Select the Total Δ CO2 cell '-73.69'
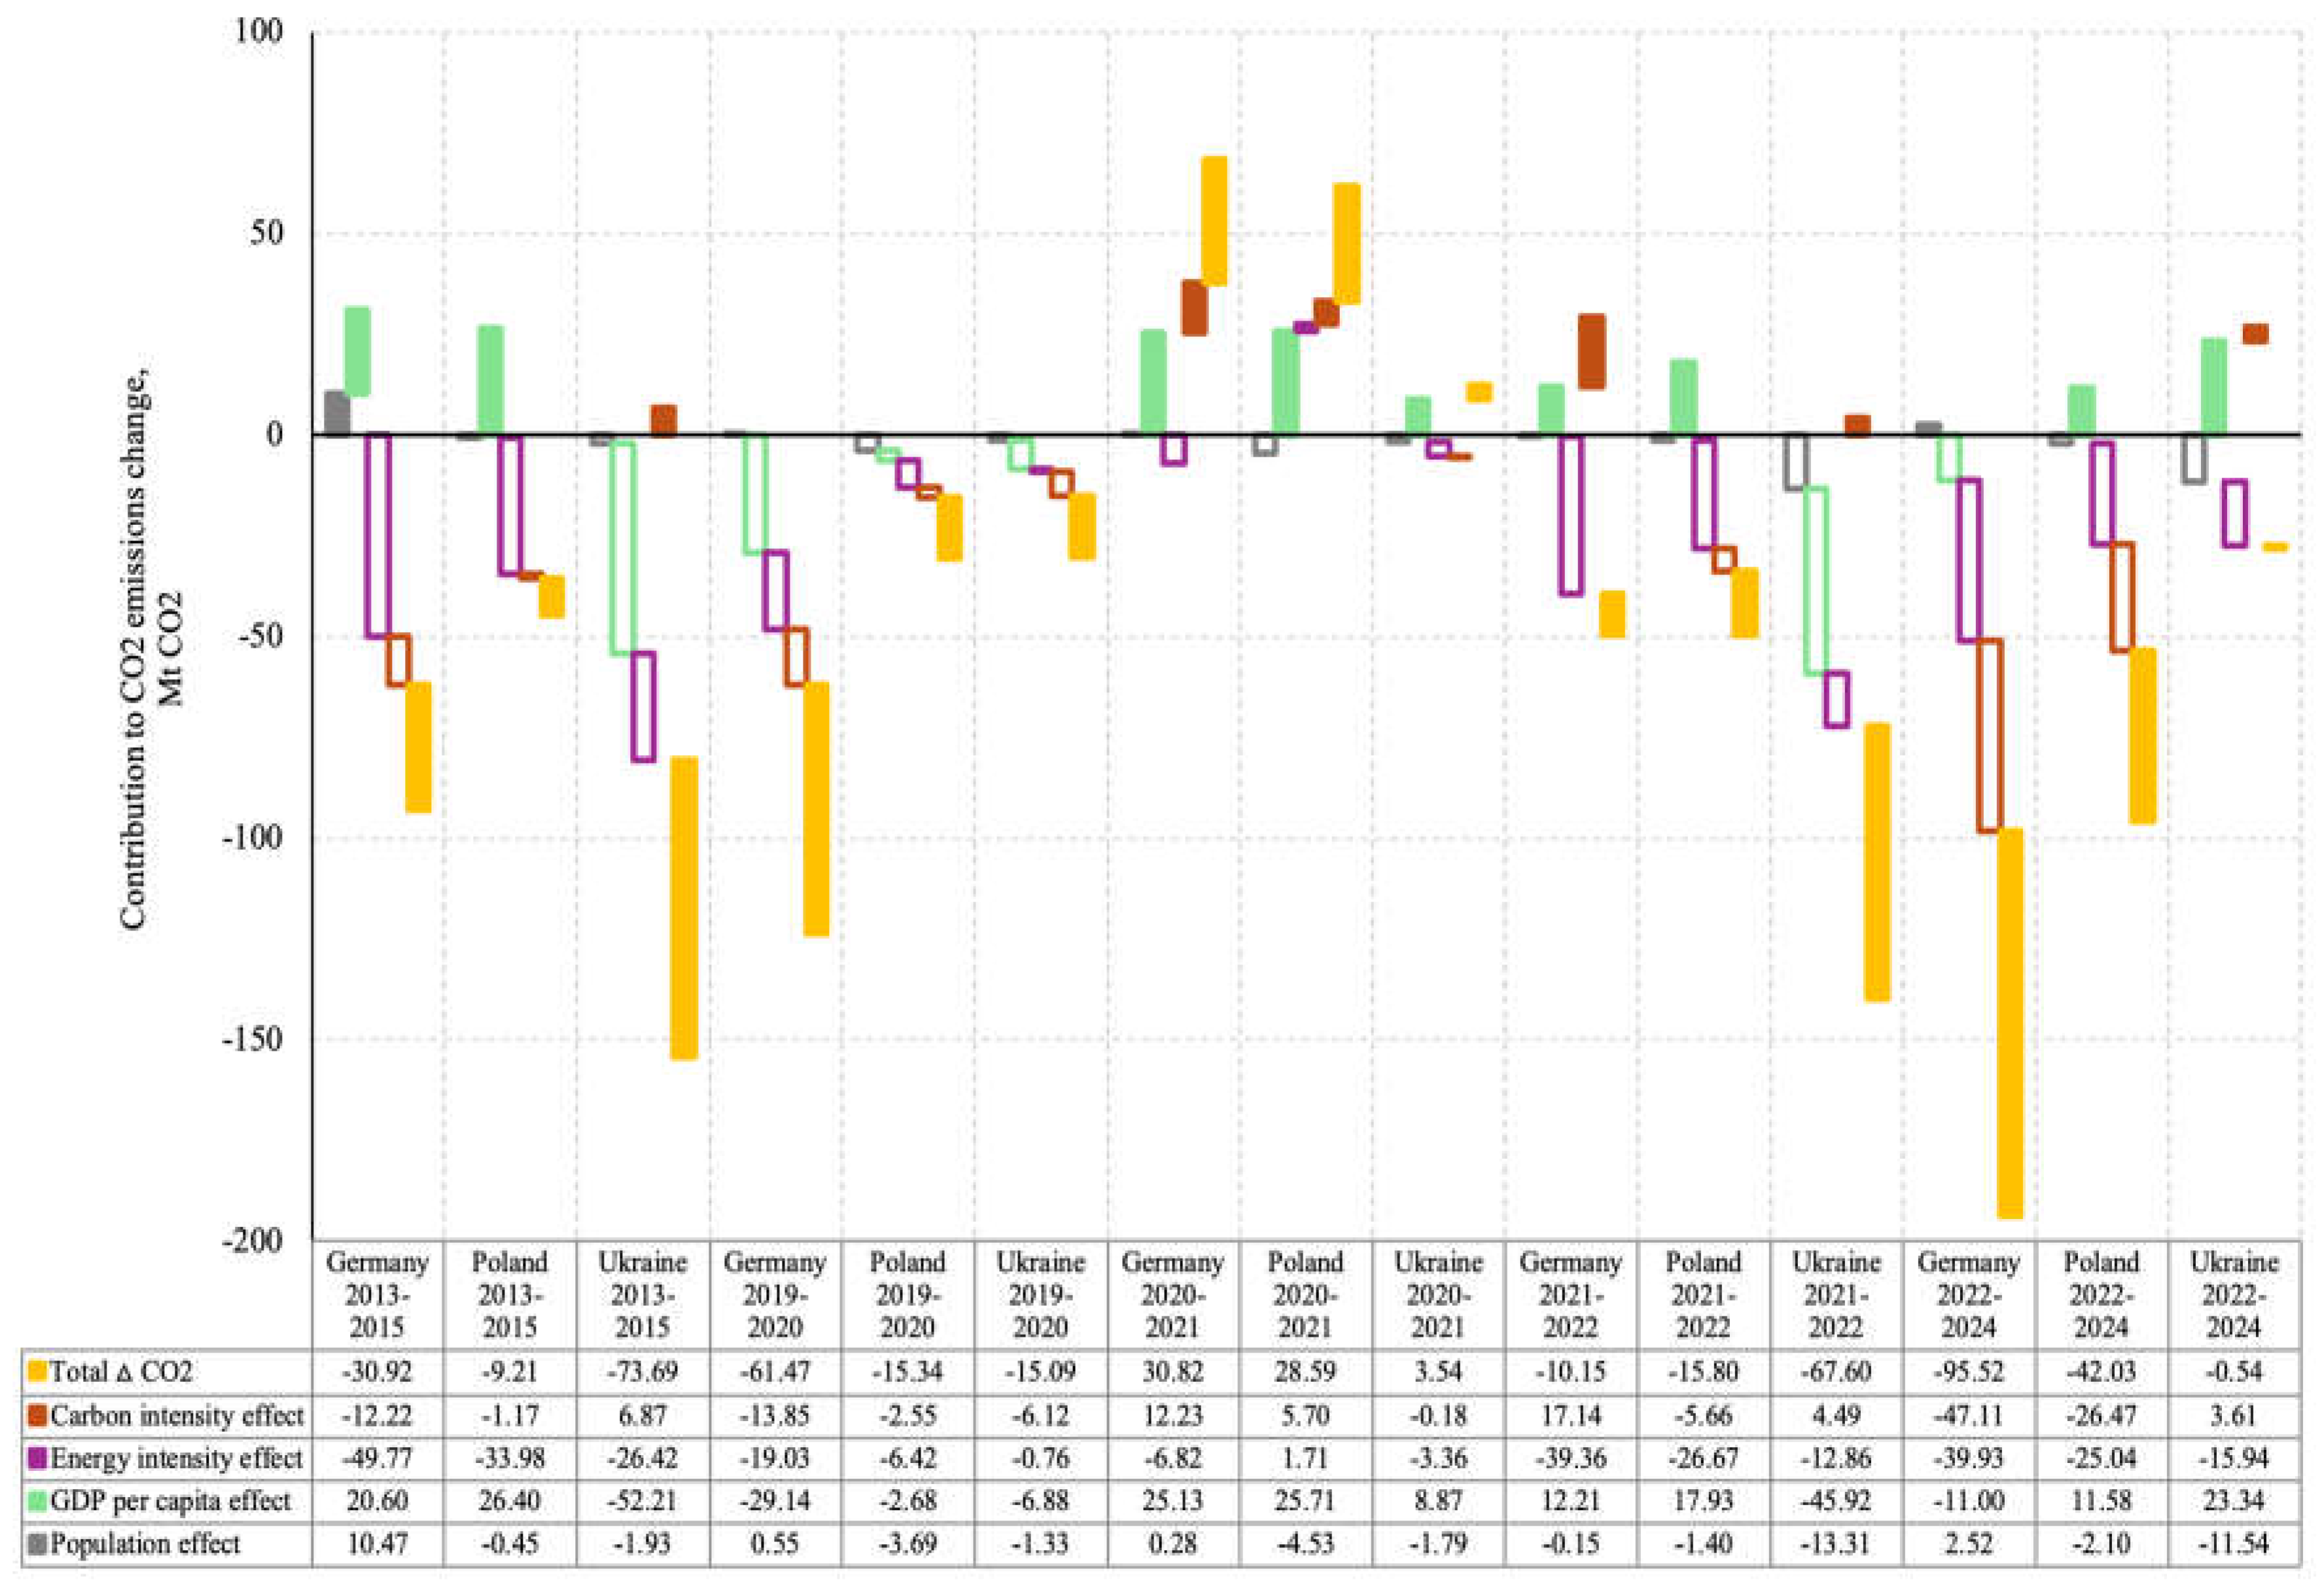2324x1588 pixels. click(642, 1371)
